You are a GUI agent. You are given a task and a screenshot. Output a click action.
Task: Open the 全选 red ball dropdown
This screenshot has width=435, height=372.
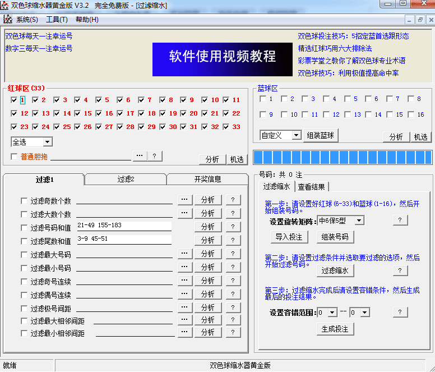pyautogui.click(x=48, y=142)
